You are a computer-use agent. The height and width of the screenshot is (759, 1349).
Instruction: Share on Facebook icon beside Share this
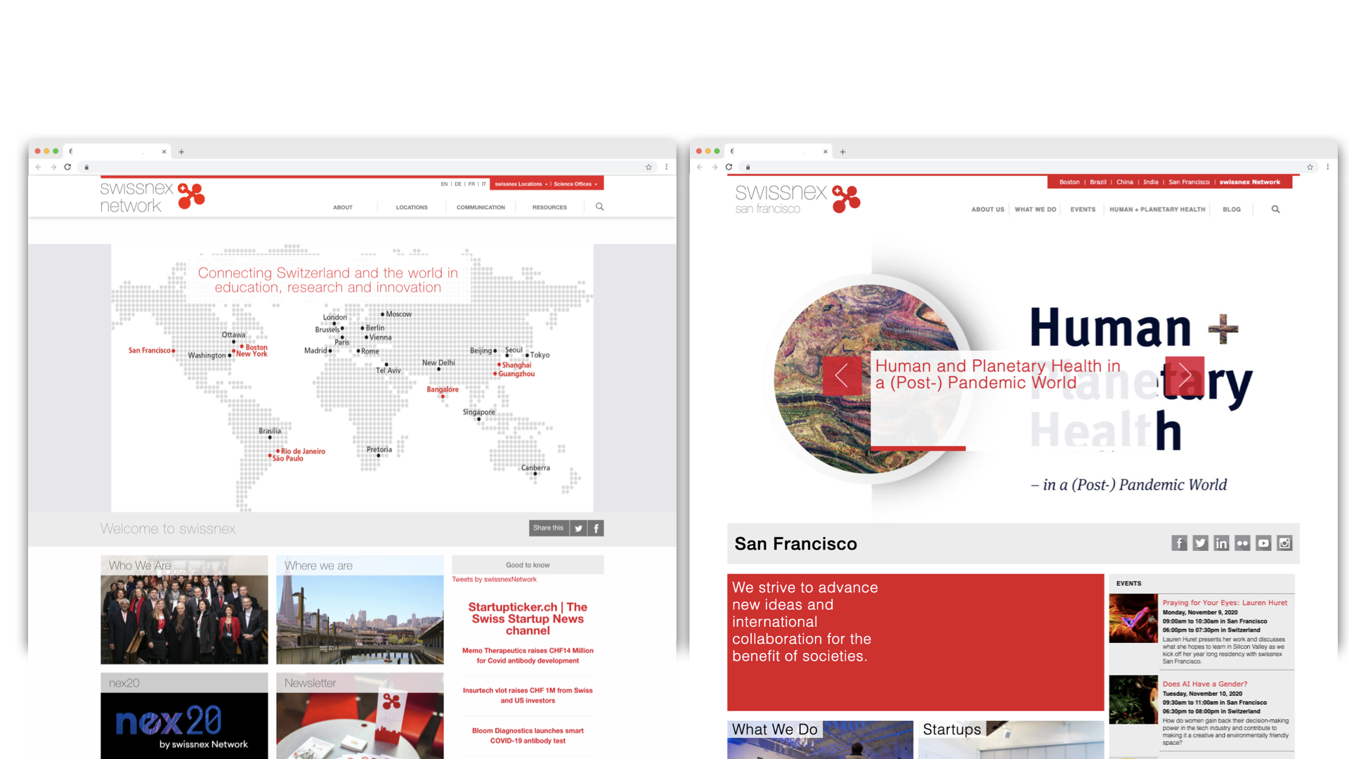pos(596,528)
